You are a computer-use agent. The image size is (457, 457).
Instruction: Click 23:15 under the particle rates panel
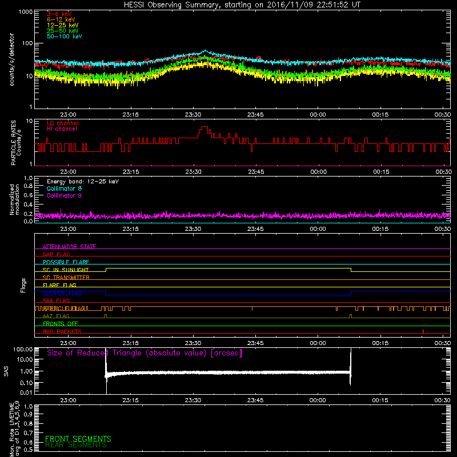click(131, 172)
